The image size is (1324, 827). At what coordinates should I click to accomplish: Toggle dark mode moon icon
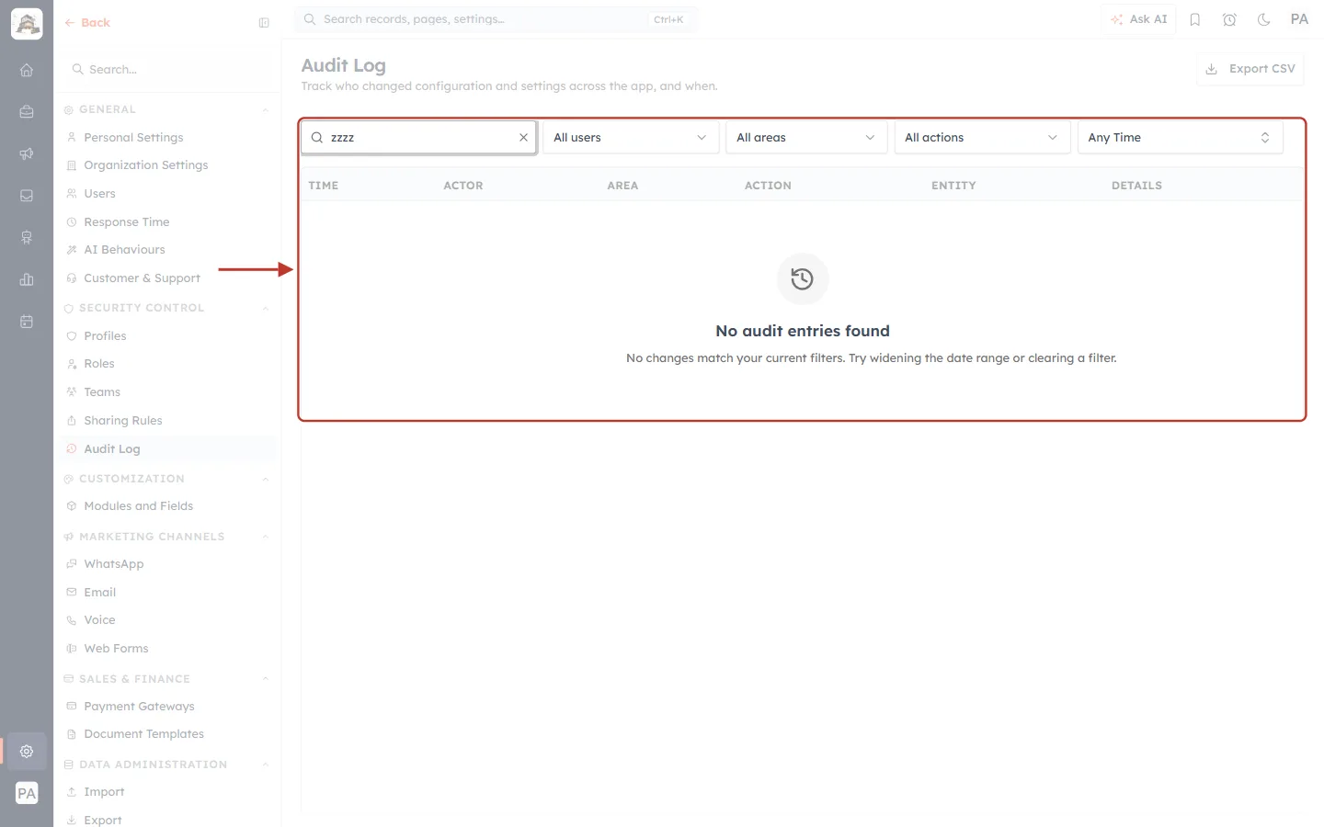pyautogui.click(x=1264, y=19)
